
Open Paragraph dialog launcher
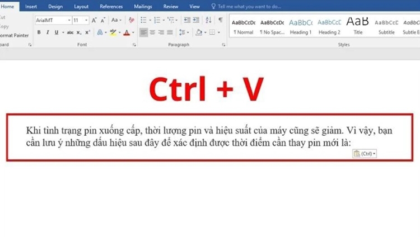[x=223, y=45]
